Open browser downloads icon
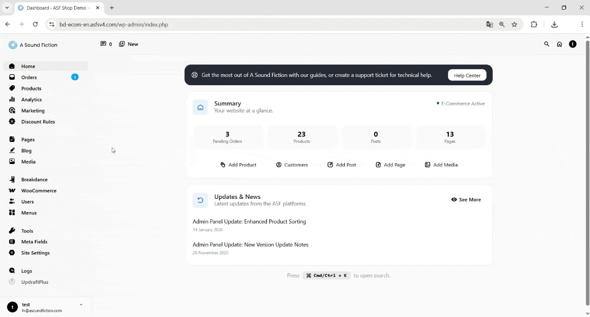590x317 pixels. tap(555, 24)
